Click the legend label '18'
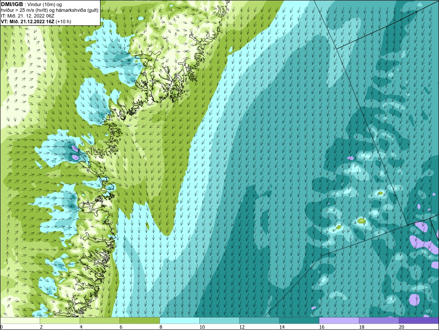This screenshot has height=330, width=439. click(362, 327)
